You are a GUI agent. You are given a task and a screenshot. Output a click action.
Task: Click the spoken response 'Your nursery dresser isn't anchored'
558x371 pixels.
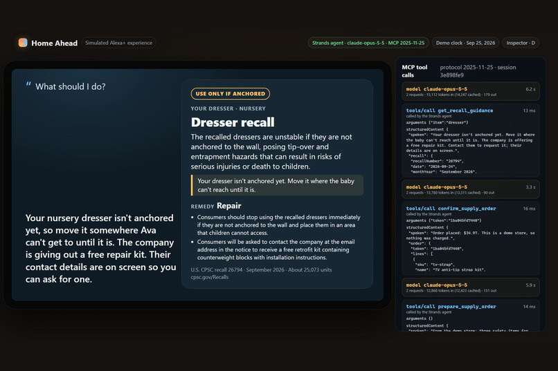[100, 249]
